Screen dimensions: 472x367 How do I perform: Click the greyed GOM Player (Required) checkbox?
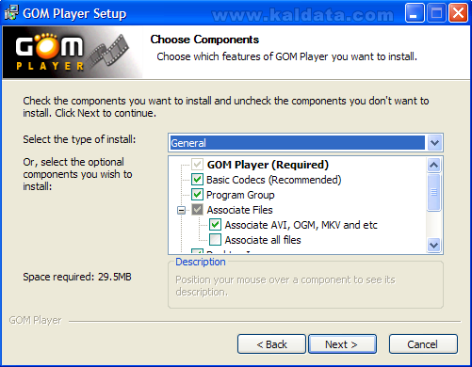[x=197, y=165]
